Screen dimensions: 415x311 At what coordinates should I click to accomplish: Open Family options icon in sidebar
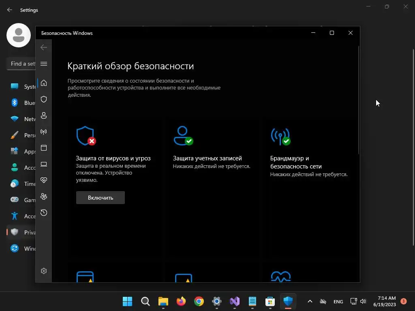[44, 196]
